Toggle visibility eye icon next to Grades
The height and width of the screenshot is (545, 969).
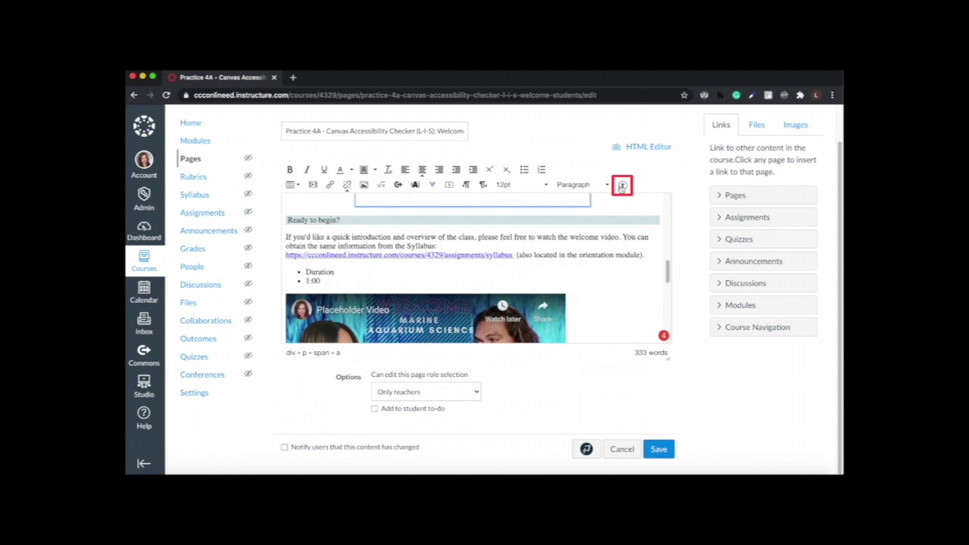coord(248,248)
